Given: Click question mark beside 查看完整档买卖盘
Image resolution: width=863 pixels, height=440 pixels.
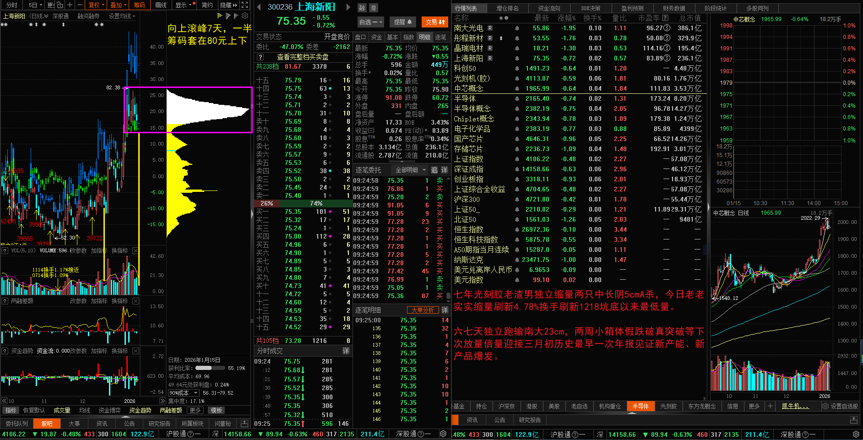Looking at the screenshot, I should pyautogui.click(x=261, y=57).
